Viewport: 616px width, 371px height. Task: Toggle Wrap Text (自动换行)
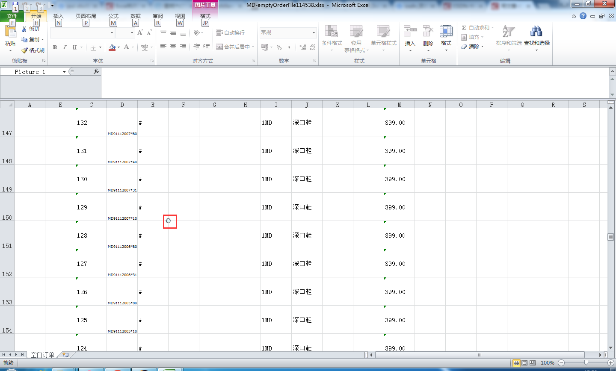pos(230,32)
